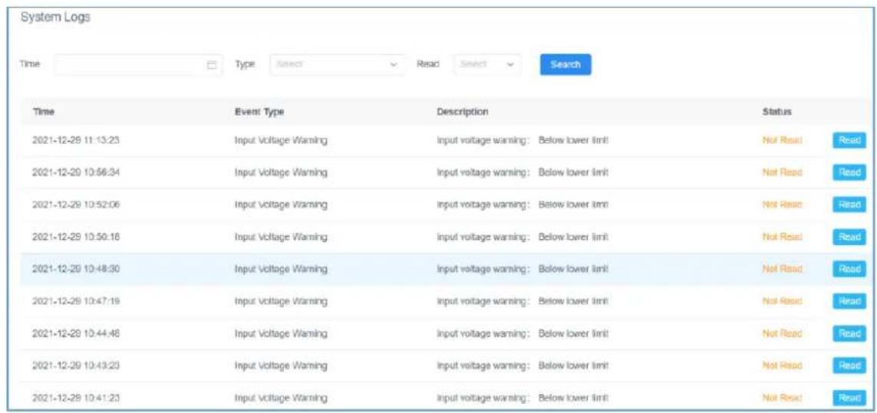Click the Event Type column header
The image size is (877, 413).
coord(259,112)
